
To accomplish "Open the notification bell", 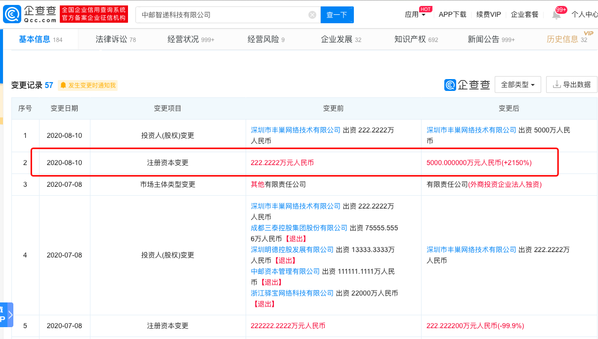I will tap(556, 15).
